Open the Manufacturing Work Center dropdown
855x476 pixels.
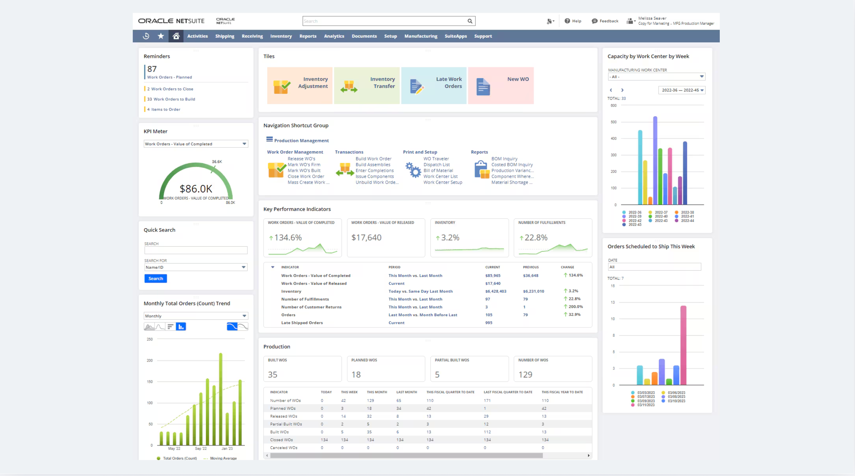(x=656, y=77)
